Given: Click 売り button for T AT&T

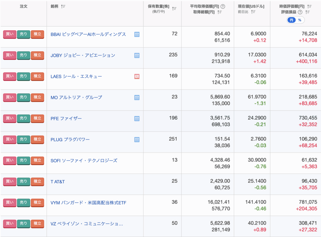Looking at the screenshot, I should [24, 182].
